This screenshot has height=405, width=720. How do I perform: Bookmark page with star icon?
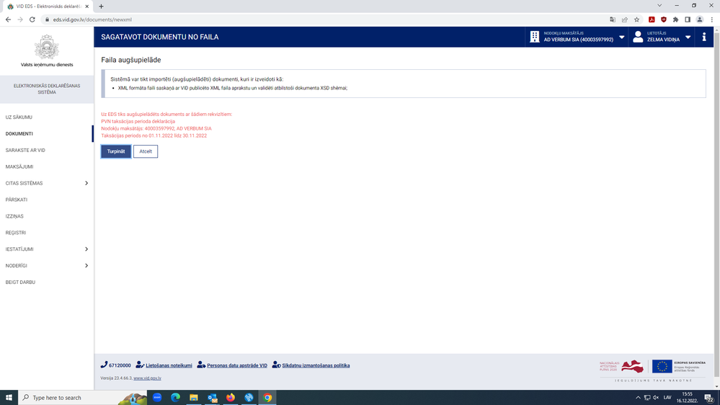click(x=636, y=19)
